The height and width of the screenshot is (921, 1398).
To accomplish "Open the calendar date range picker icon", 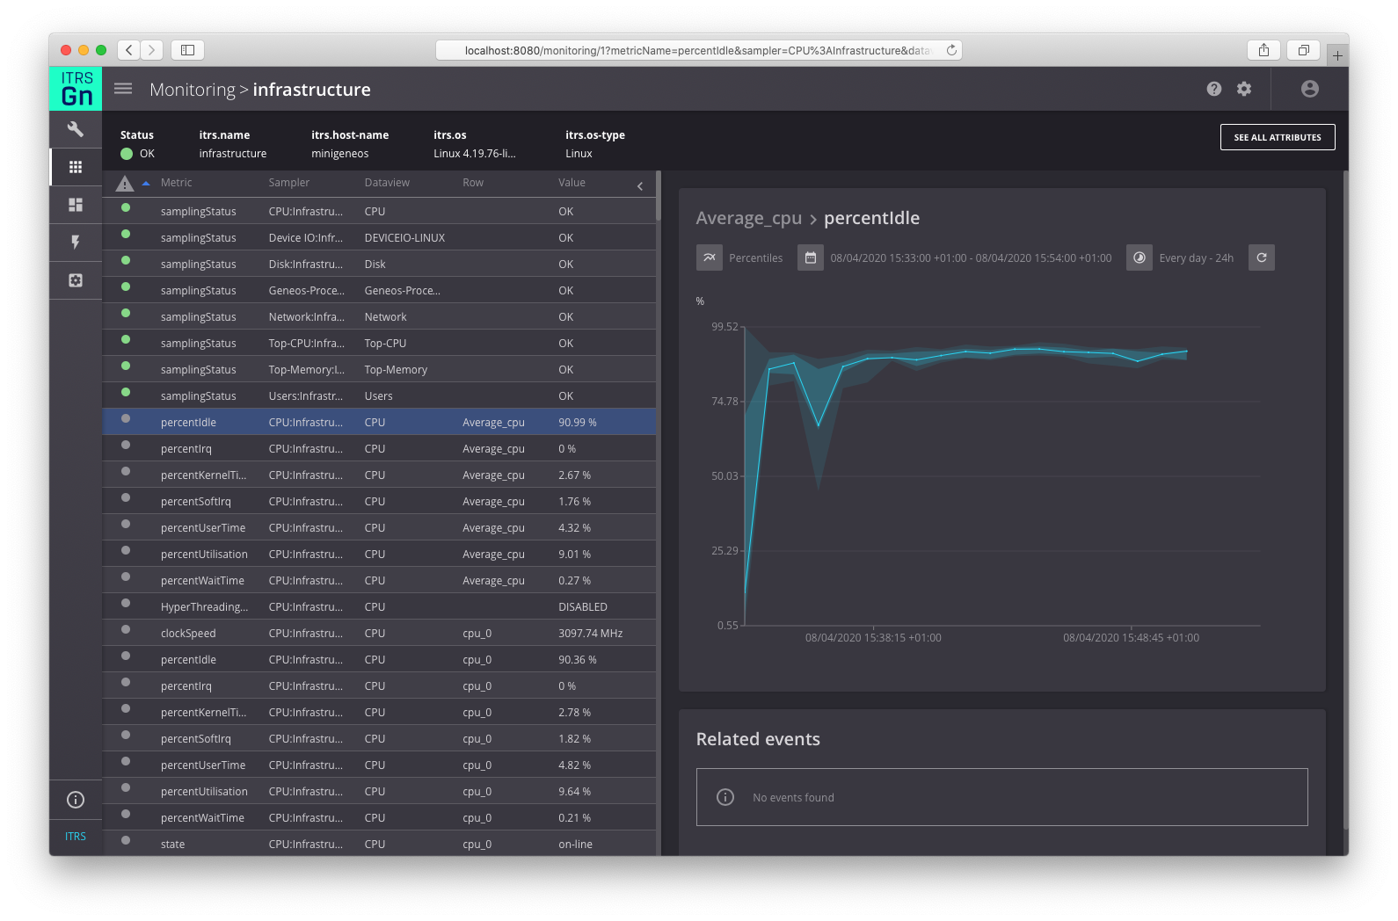I will pyautogui.click(x=811, y=257).
